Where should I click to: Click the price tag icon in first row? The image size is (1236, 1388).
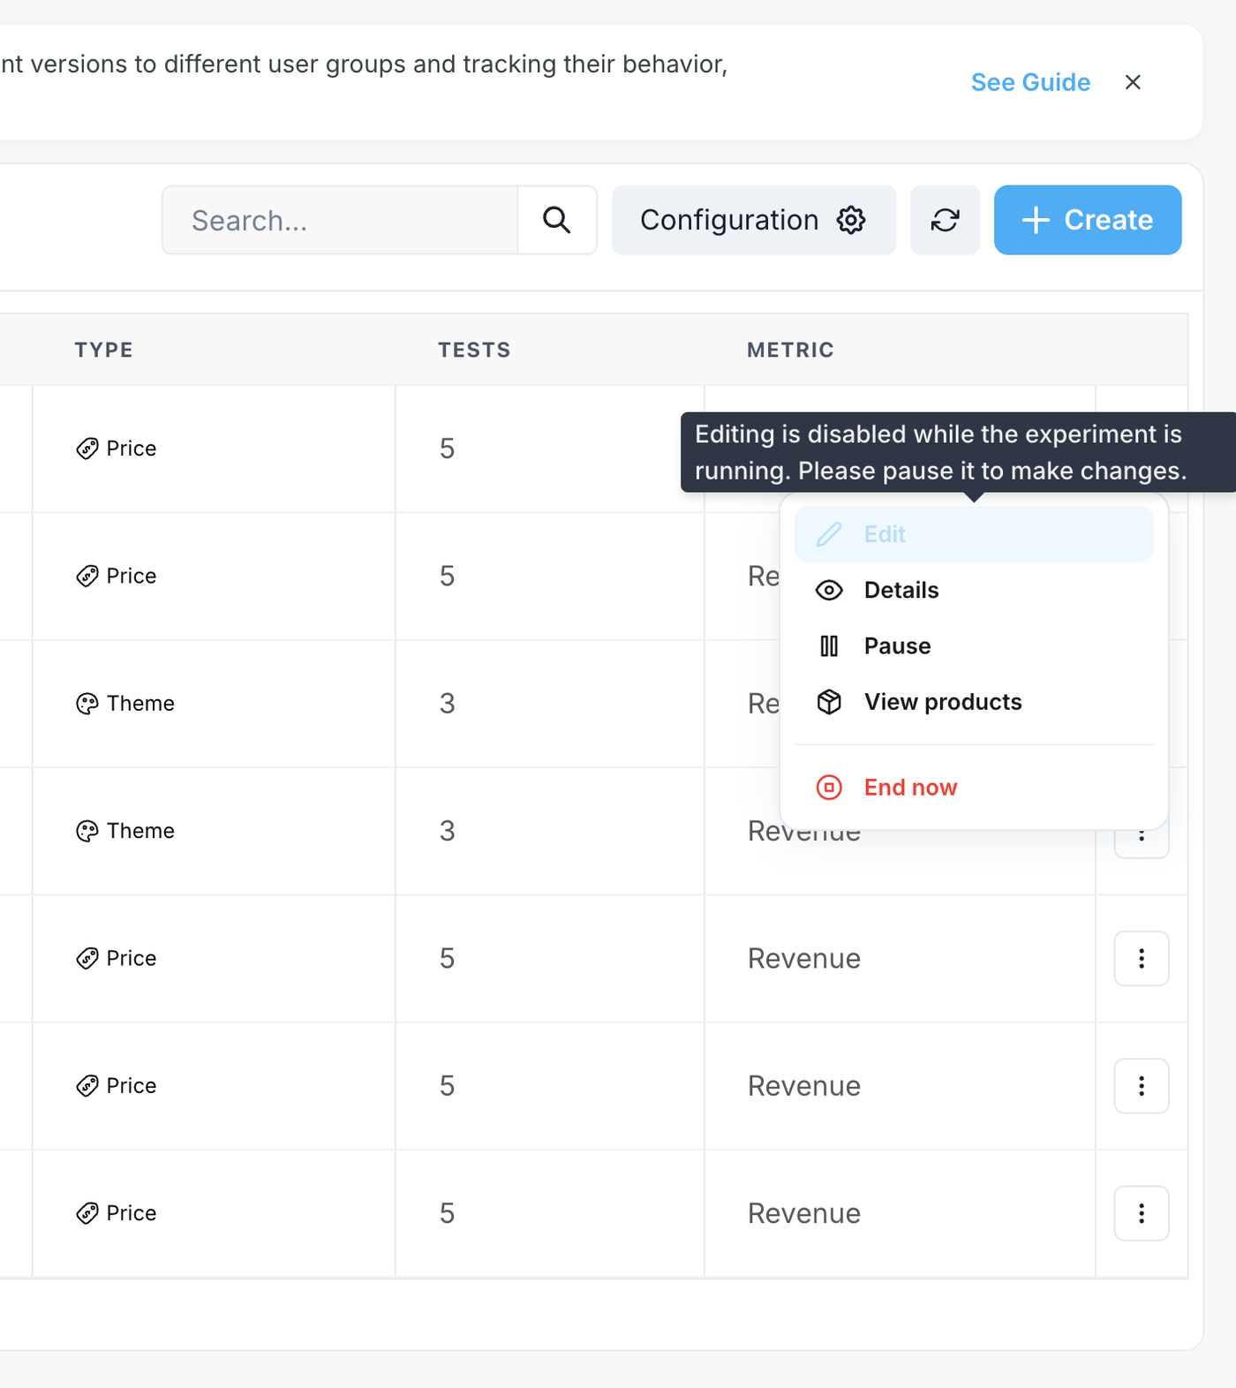point(87,449)
